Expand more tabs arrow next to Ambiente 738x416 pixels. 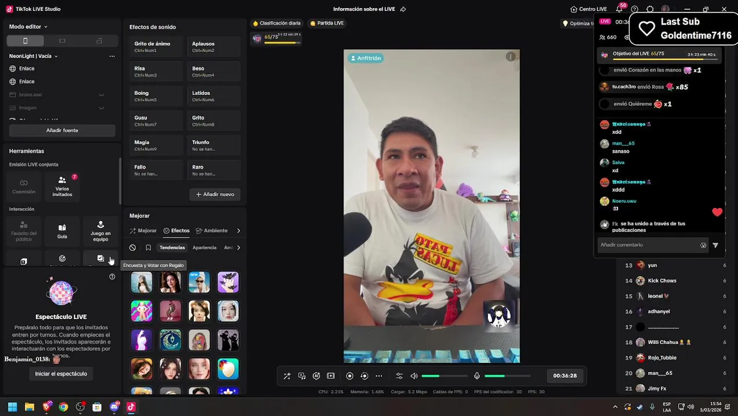[238, 231]
